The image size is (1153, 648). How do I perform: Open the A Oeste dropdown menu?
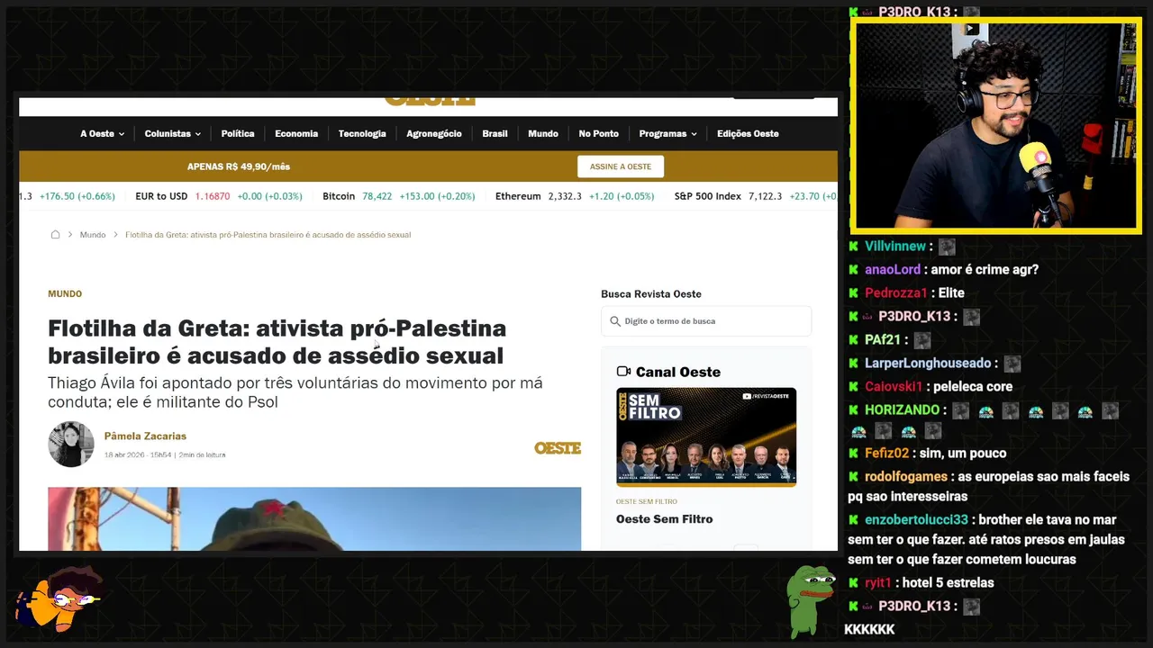tap(102, 133)
